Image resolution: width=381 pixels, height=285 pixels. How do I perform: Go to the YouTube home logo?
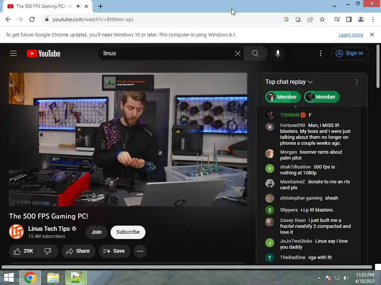click(44, 53)
